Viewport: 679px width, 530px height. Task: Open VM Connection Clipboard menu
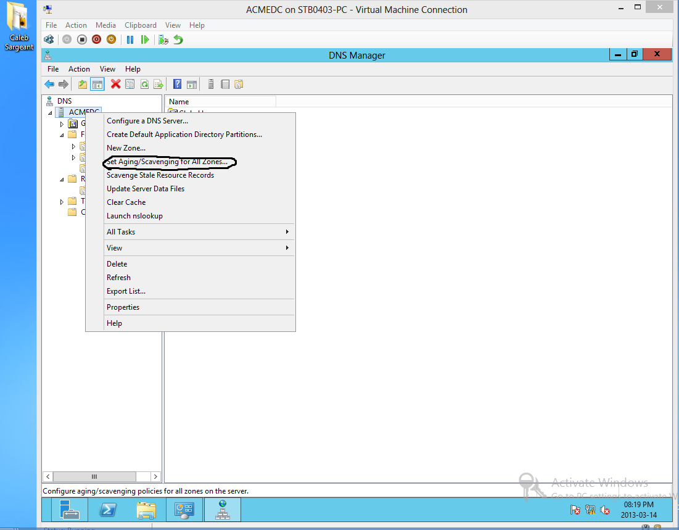141,25
